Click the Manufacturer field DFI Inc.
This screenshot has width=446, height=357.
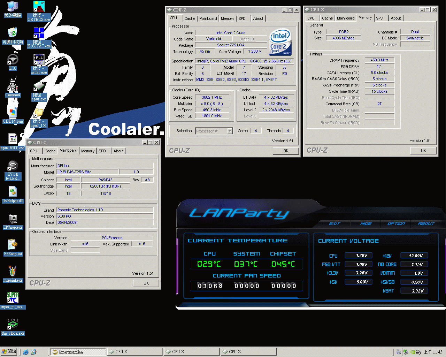105,166
